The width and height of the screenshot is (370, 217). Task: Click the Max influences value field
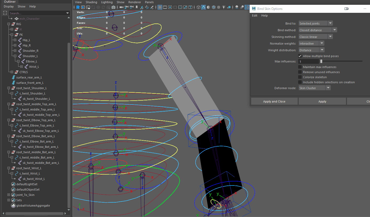click(x=309, y=61)
